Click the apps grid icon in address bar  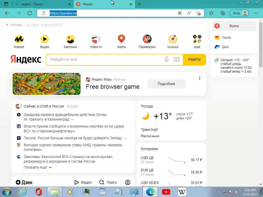[x=180, y=13]
